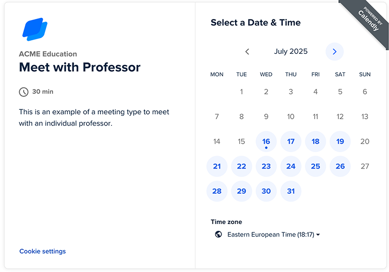Select Saturday July 19
The height and width of the screenshot is (272, 389).
tap(340, 142)
